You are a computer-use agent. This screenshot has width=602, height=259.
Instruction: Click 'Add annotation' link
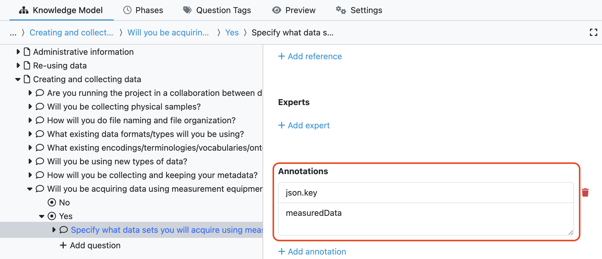[312, 252]
